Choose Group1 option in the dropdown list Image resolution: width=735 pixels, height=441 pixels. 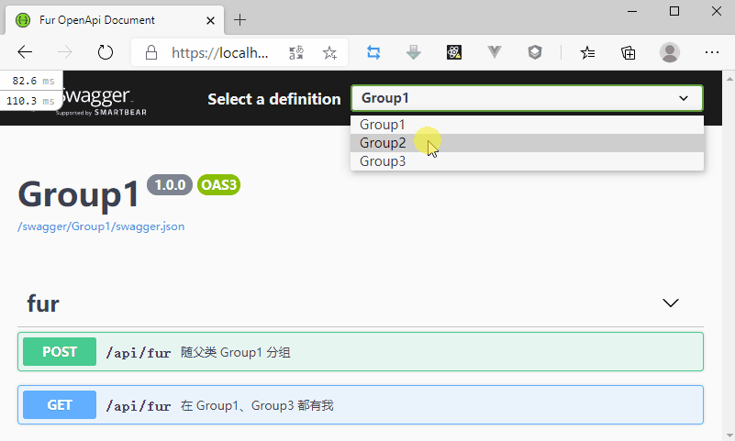383,125
